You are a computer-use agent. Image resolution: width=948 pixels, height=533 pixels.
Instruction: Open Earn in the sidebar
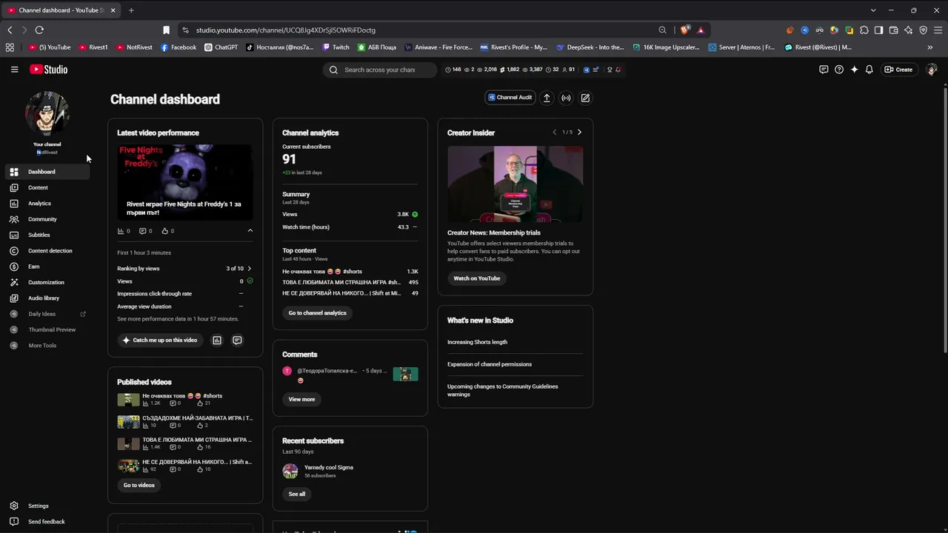[46, 266]
